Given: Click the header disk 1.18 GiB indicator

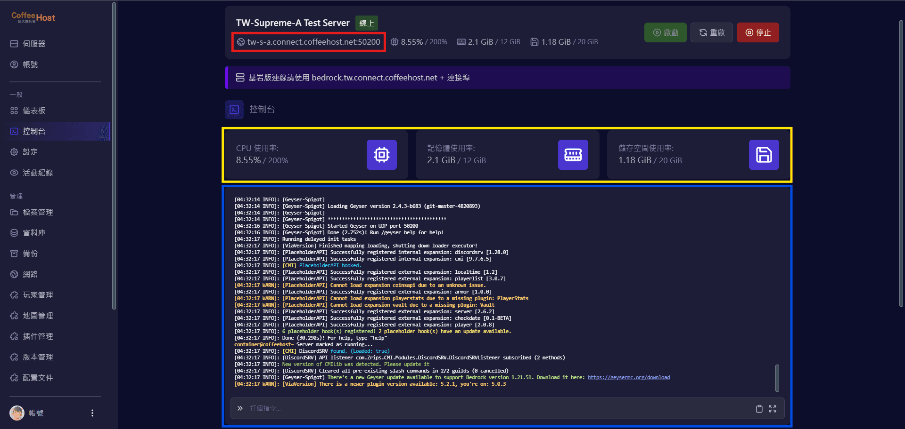Looking at the screenshot, I should click(x=564, y=42).
